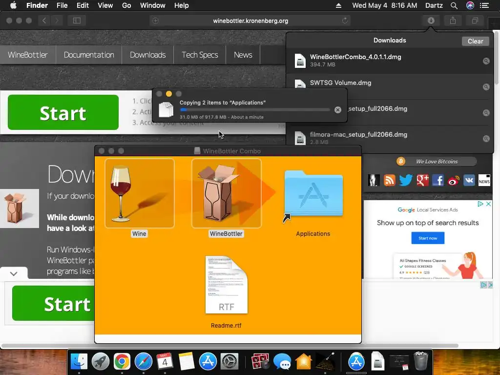Open the VK social icon

click(469, 180)
